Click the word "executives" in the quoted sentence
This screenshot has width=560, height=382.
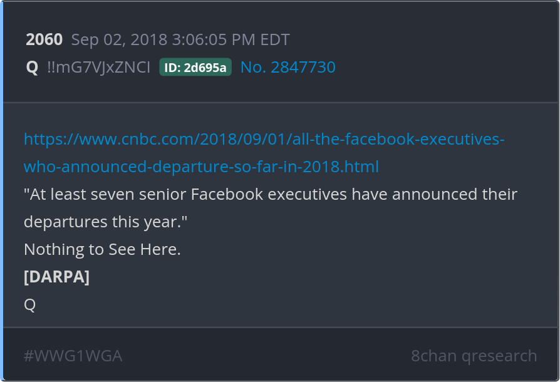pos(308,194)
